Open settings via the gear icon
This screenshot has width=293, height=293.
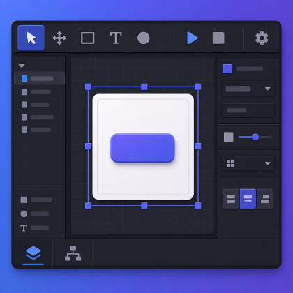tap(262, 38)
